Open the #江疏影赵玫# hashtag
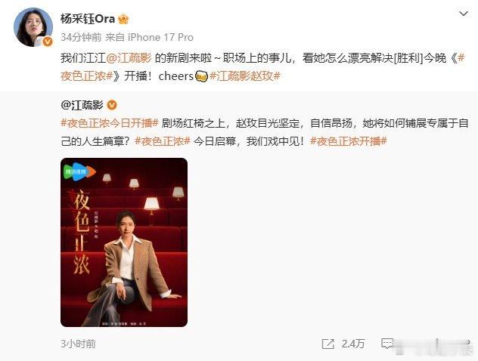 (245, 76)
